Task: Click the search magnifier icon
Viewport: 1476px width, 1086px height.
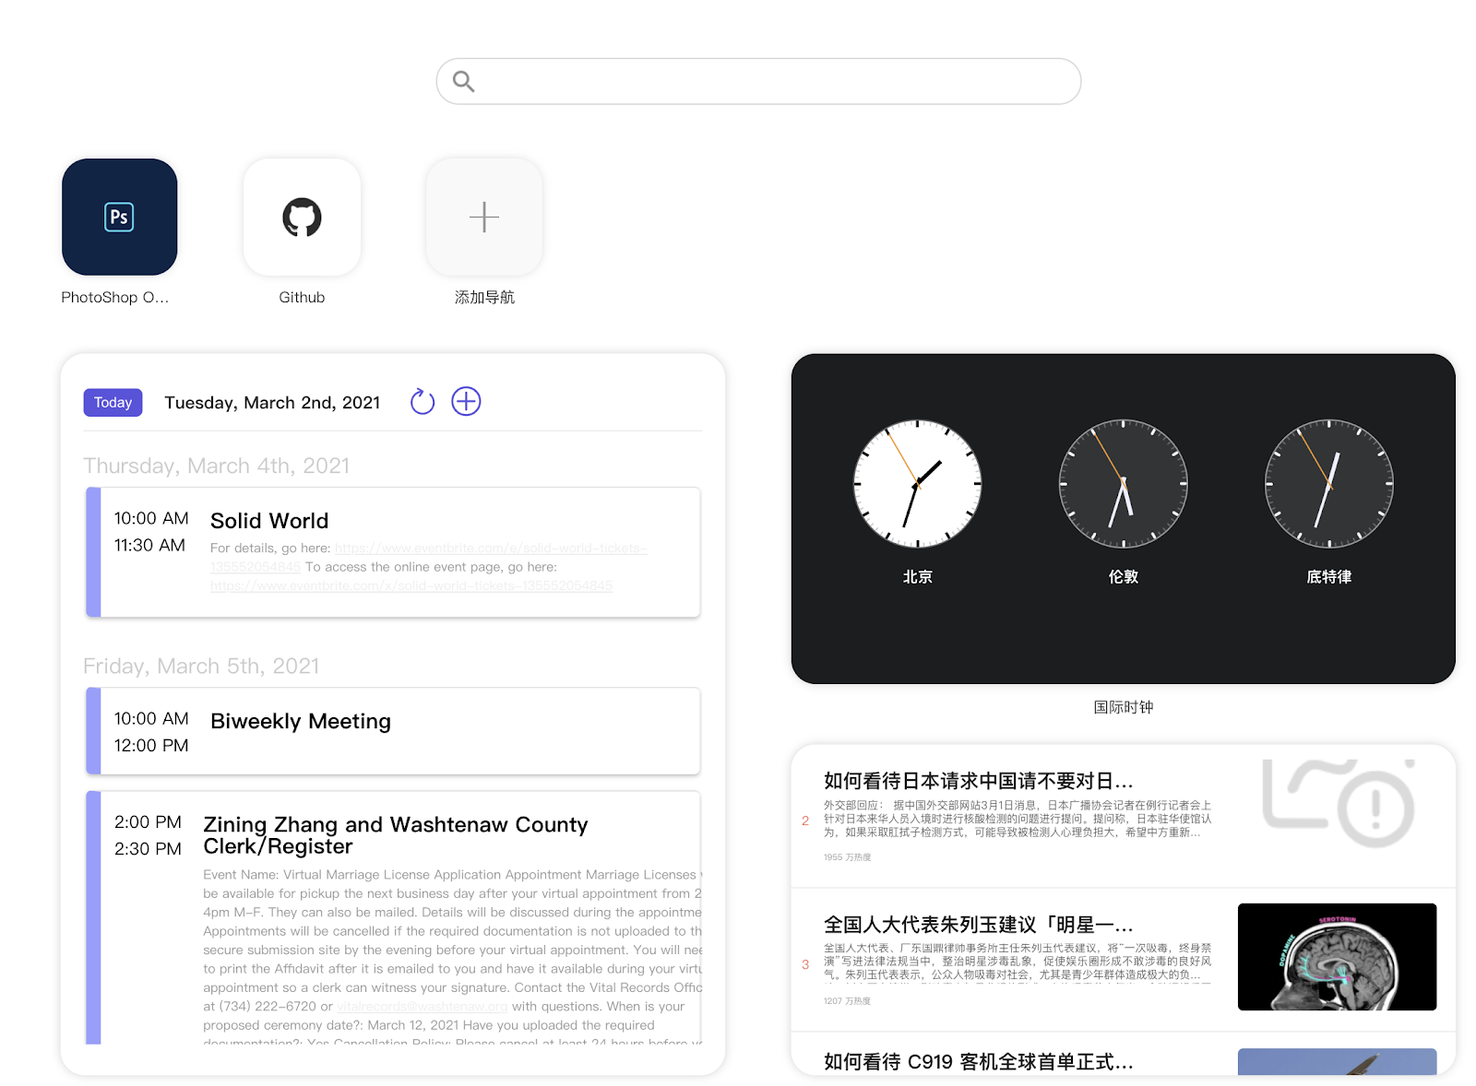Action: [x=464, y=82]
